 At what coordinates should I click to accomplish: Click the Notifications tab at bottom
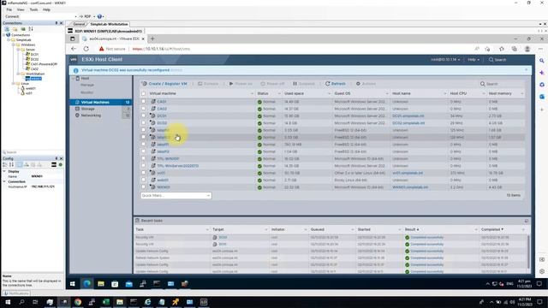[x=16, y=293]
